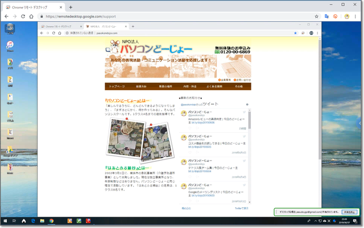The image size is (364, 228).
Task: Click the outer Chrome back arrow
Action: point(6,17)
